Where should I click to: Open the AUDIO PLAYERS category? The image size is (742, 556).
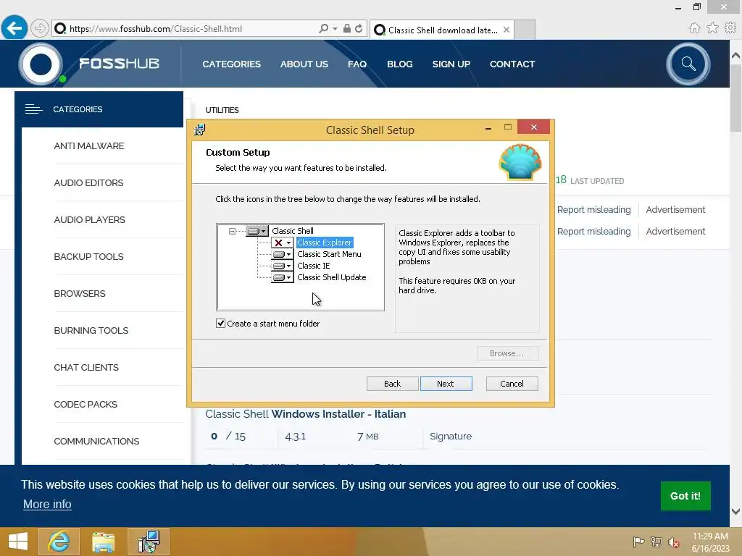[x=89, y=220]
